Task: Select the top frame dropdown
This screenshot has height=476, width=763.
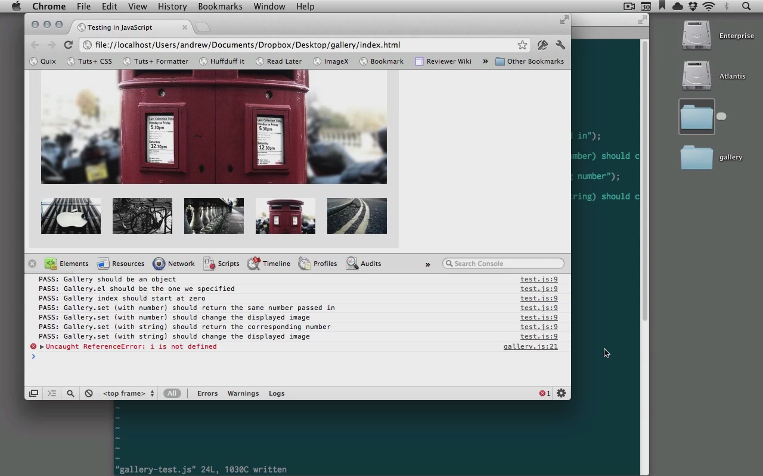Action: click(x=129, y=393)
